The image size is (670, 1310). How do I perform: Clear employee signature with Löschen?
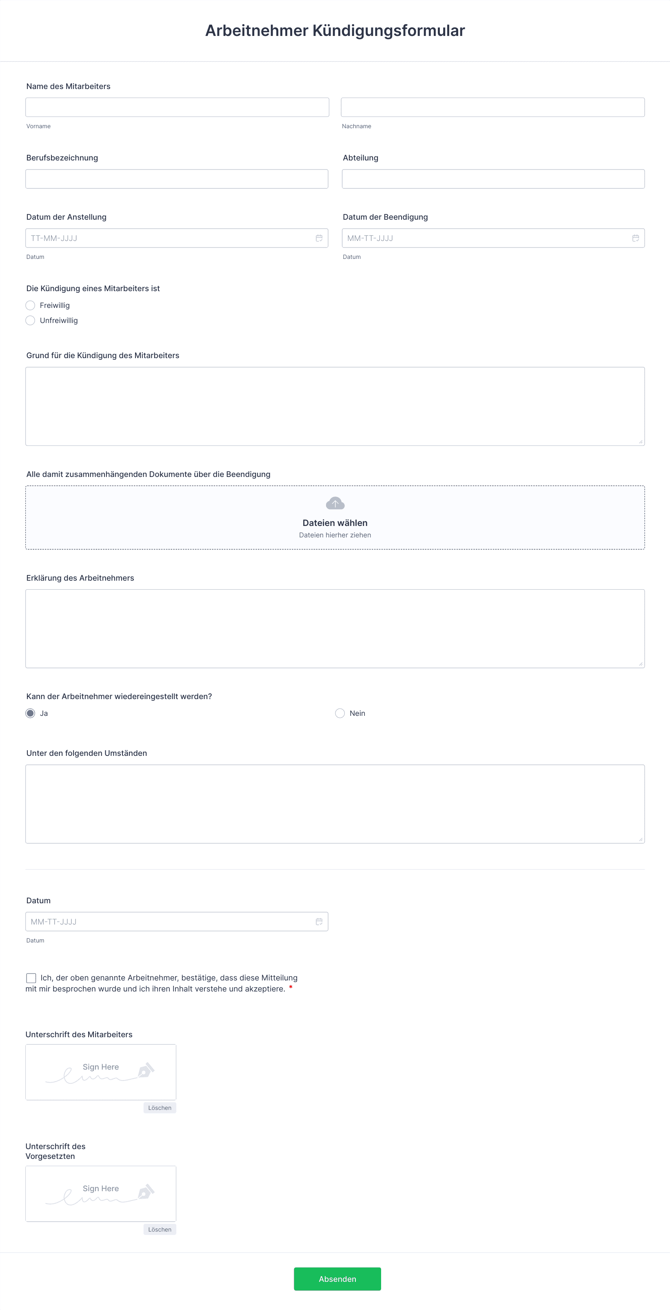click(160, 1107)
